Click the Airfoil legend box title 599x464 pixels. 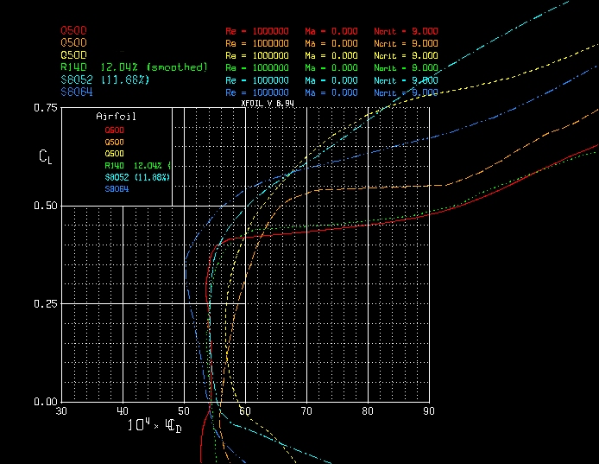click(116, 115)
